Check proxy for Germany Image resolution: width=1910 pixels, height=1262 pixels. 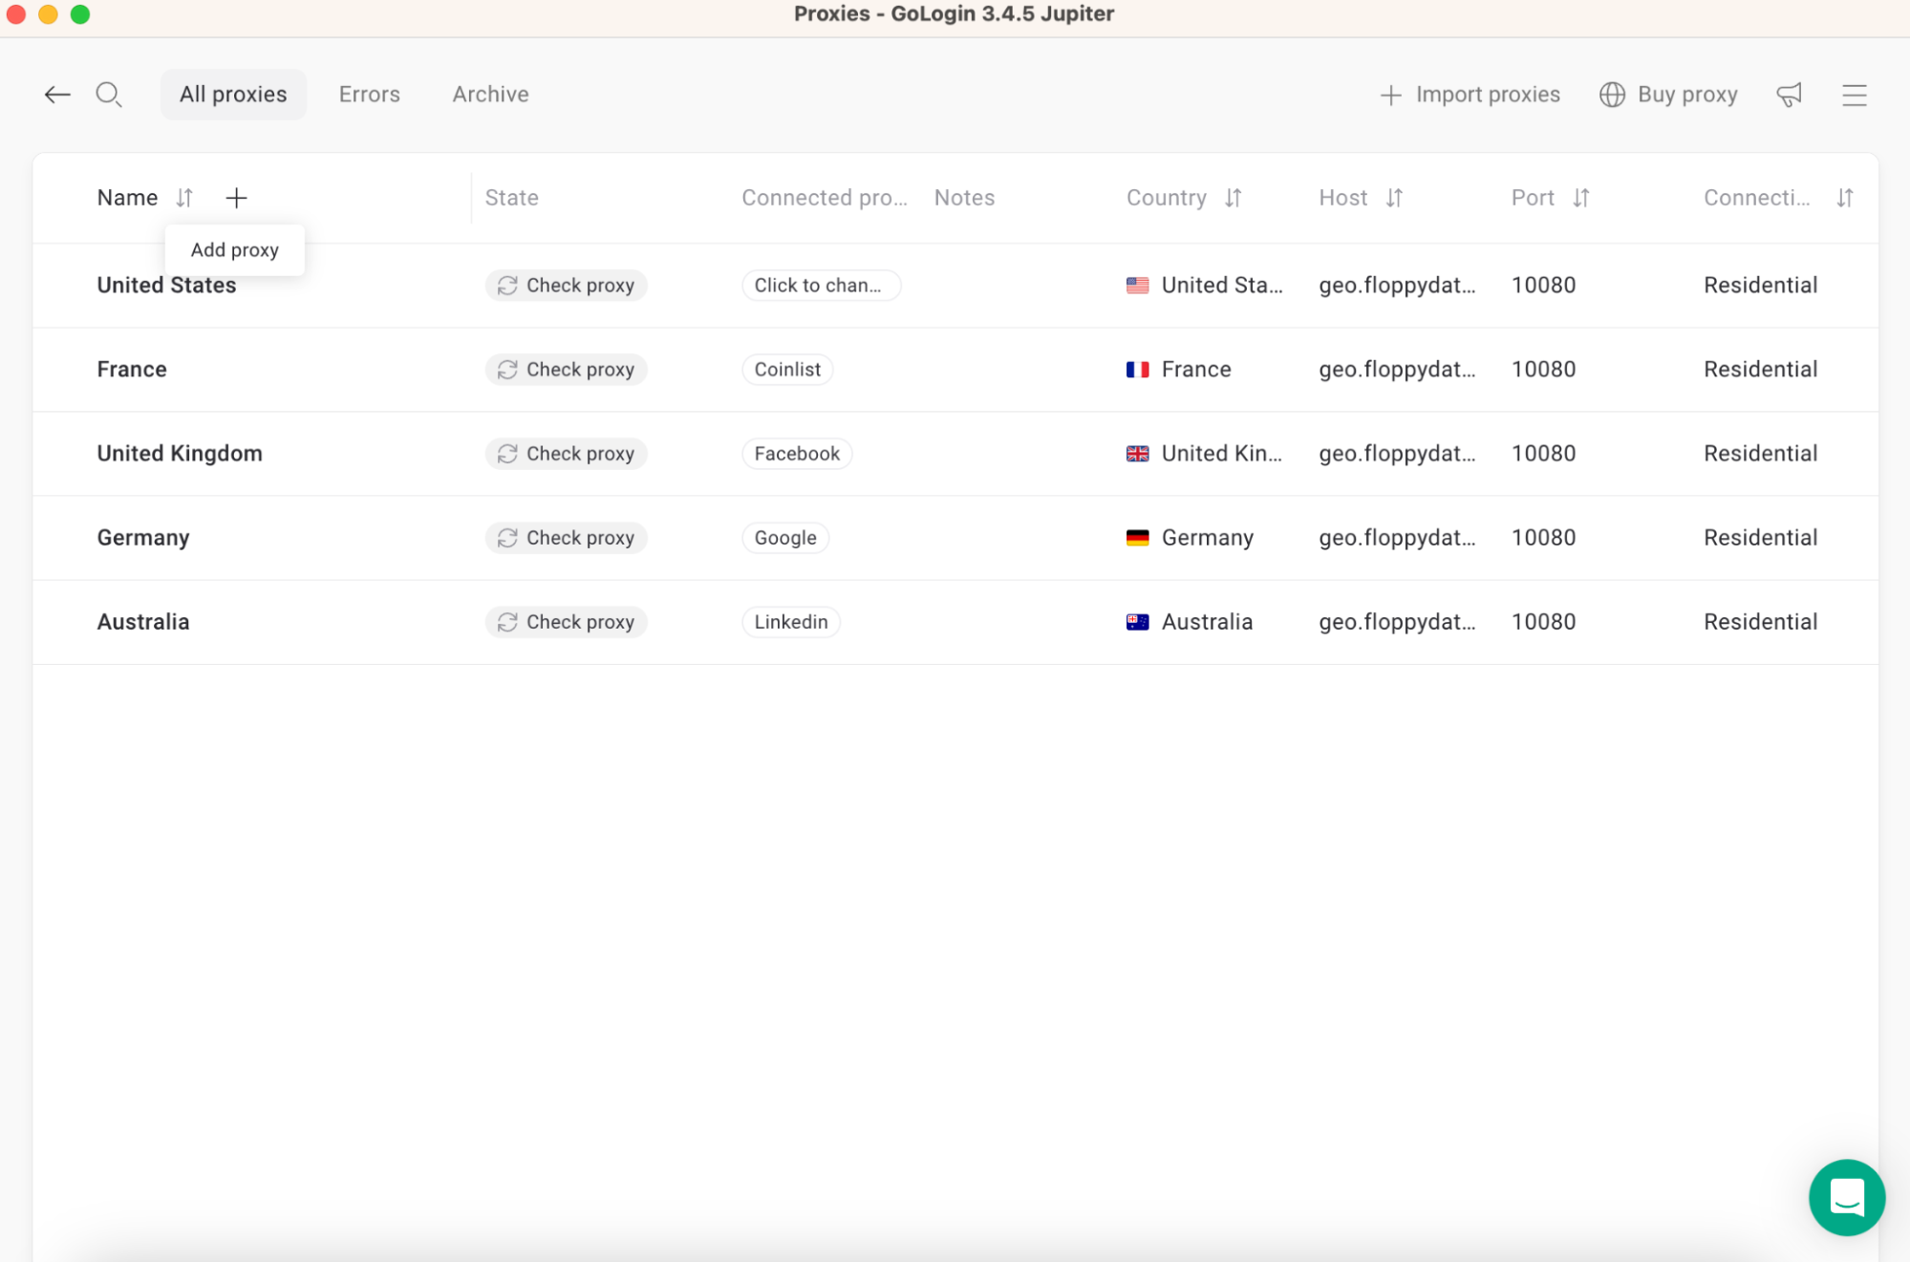click(566, 538)
